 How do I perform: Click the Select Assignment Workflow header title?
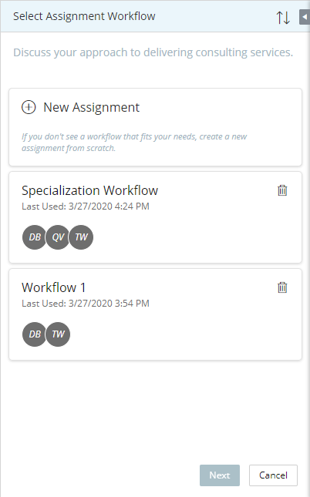click(84, 16)
